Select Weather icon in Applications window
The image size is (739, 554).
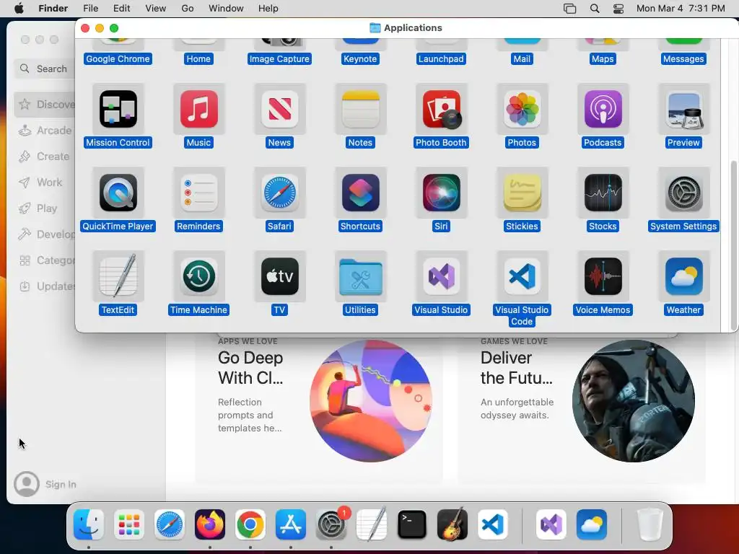[x=684, y=276]
